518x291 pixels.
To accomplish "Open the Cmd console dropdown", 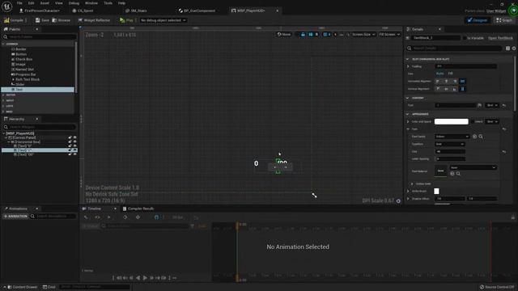I will (49, 287).
